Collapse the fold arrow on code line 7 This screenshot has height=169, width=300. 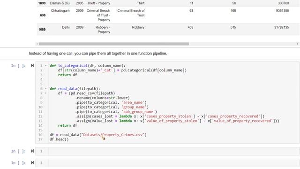[x=46, y=93]
